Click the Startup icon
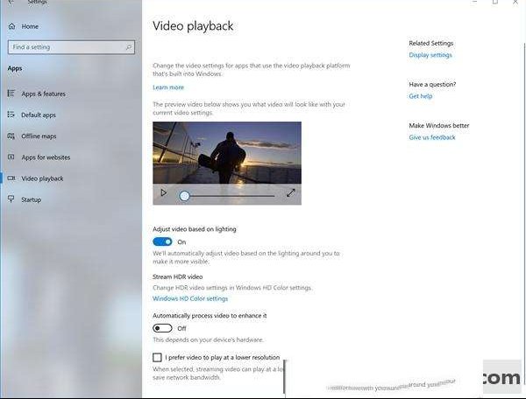 tap(11, 199)
